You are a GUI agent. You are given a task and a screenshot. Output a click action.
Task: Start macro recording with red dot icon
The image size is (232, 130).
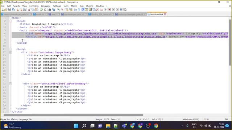[109, 10]
